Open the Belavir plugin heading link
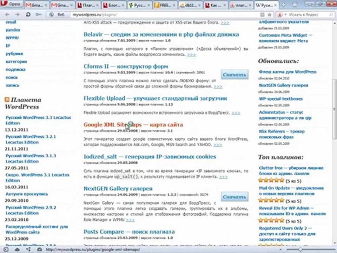This screenshot has height=253, width=337. pyautogui.click(x=161, y=34)
